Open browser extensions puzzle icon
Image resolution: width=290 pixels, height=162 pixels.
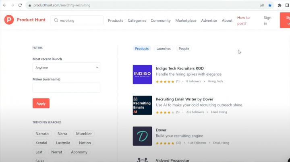280,5
